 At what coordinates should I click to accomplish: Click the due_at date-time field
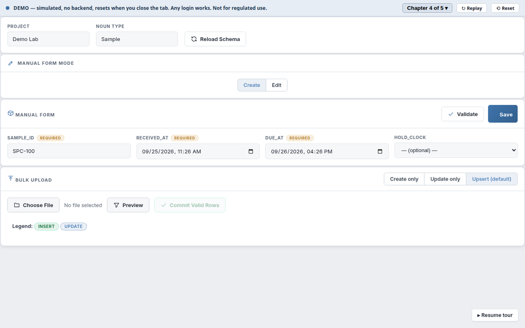(327, 152)
